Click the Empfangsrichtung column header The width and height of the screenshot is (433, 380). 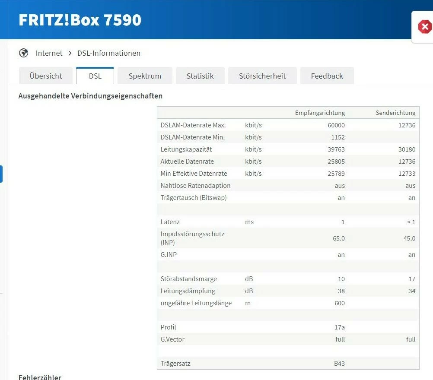tap(320, 113)
